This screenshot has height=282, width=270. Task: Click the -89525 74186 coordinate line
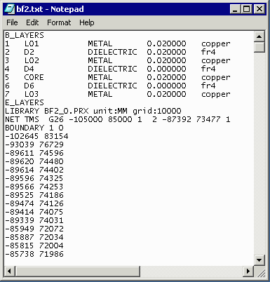pos(34,195)
